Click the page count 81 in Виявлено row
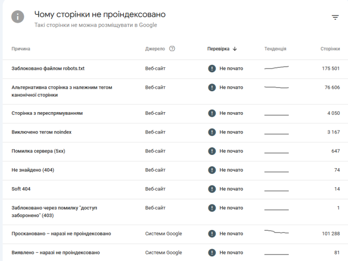This screenshot has width=348, height=261. pos(337,252)
